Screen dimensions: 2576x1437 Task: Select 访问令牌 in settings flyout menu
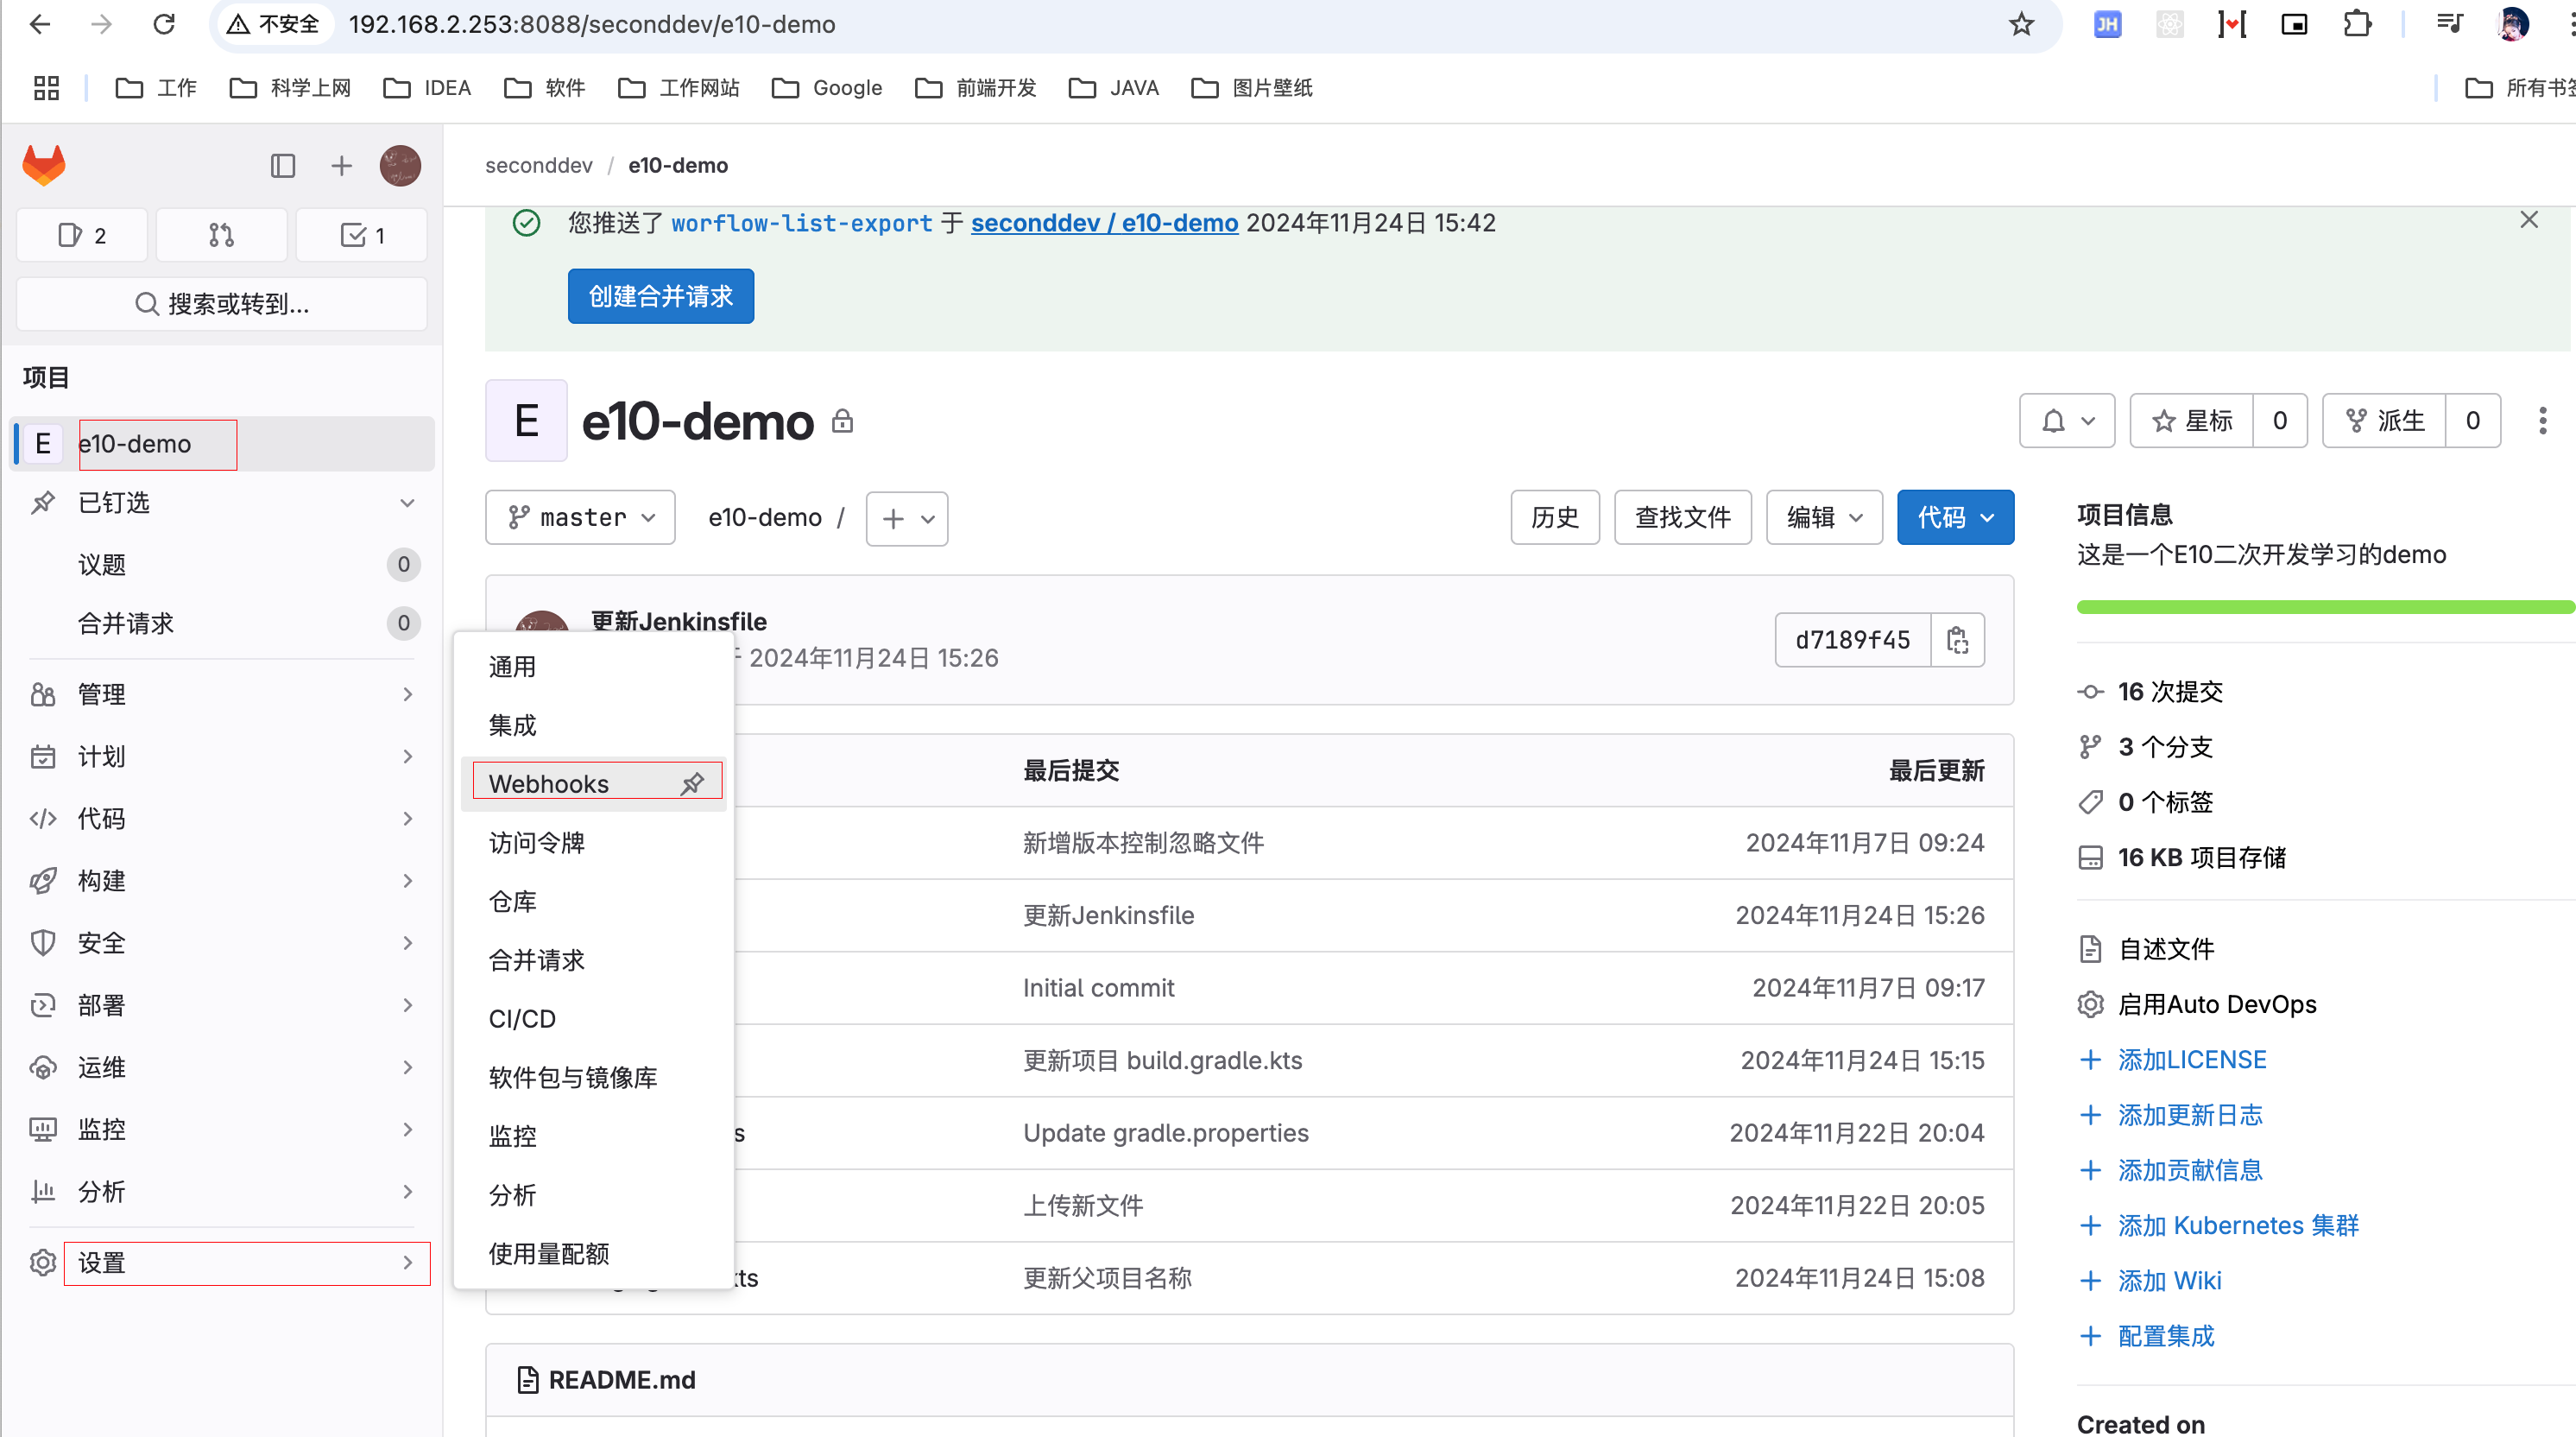[x=536, y=843]
